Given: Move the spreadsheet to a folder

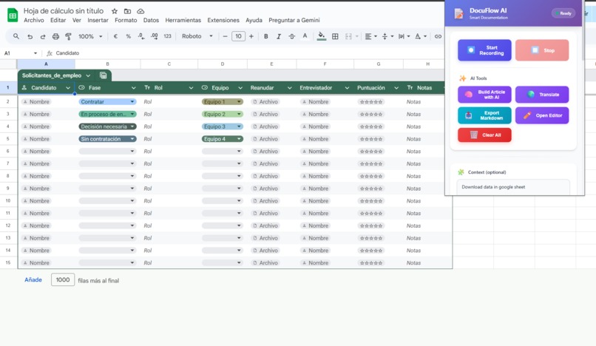Looking at the screenshot, I should pyautogui.click(x=127, y=11).
